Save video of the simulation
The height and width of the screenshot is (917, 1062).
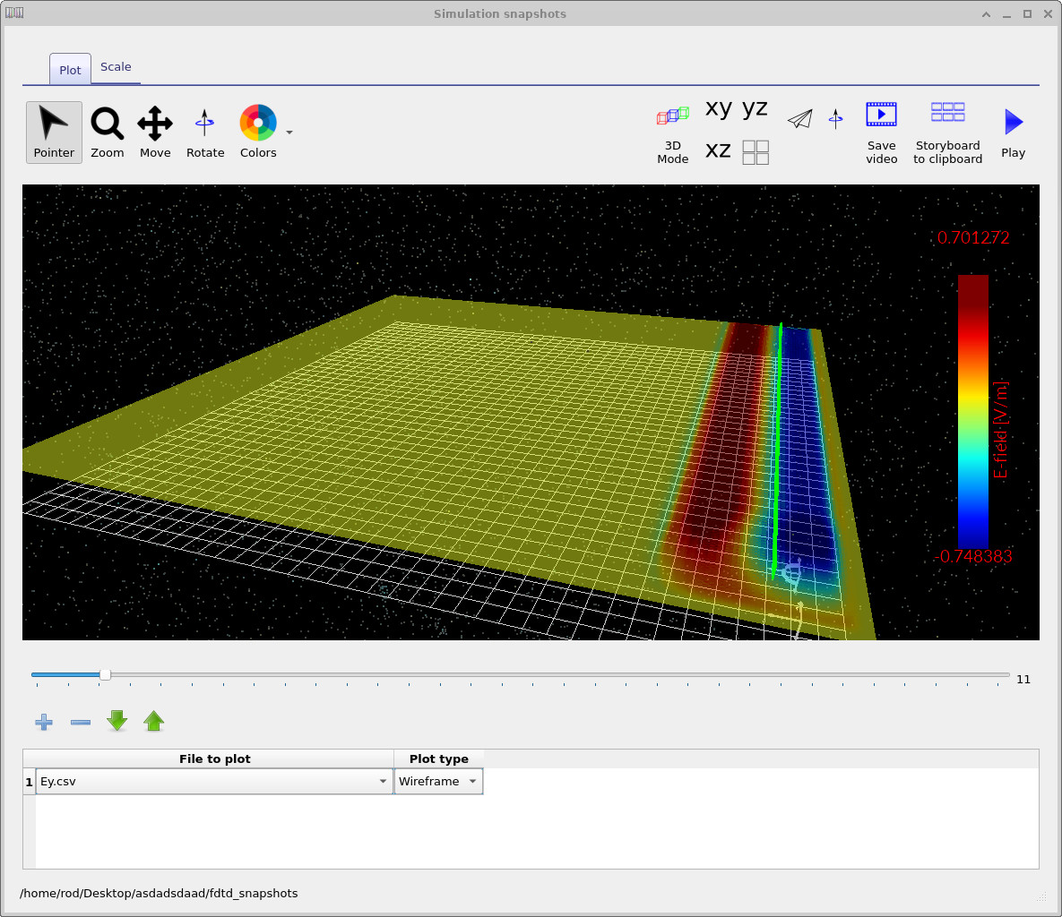(881, 134)
